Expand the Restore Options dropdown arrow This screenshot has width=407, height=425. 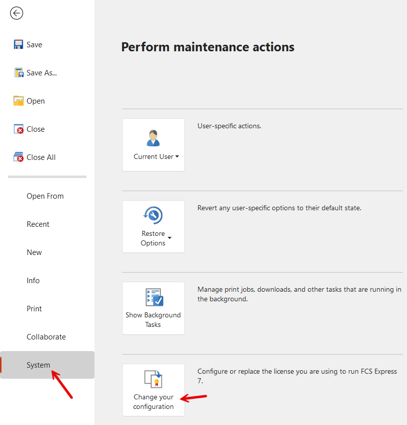pyautogui.click(x=169, y=238)
